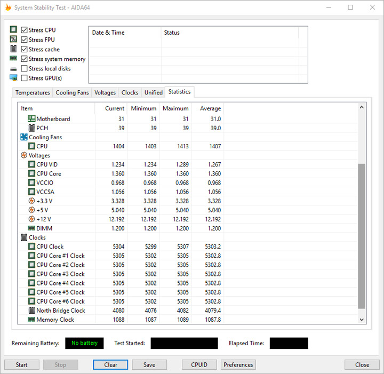This screenshot has height=374, width=384.
Task: Click the Minimum column header
Action: pyautogui.click(x=143, y=108)
